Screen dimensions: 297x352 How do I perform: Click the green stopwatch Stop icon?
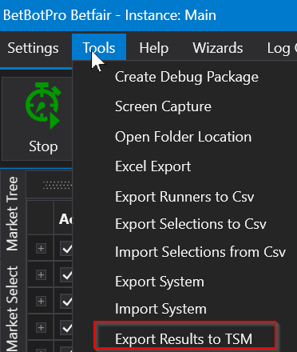(x=43, y=106)
